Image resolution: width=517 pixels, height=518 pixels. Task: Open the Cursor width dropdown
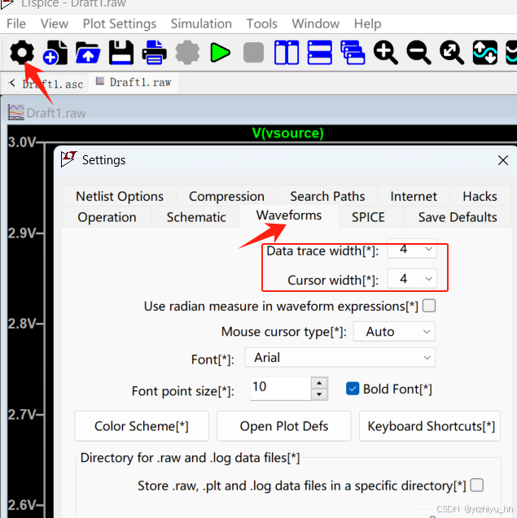pos(412,278)
